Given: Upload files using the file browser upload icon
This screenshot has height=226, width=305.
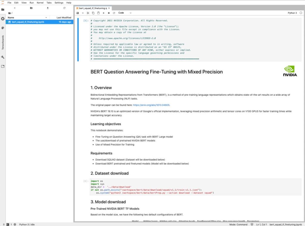Looking at the screenshot, I should [x=48, y=8].
